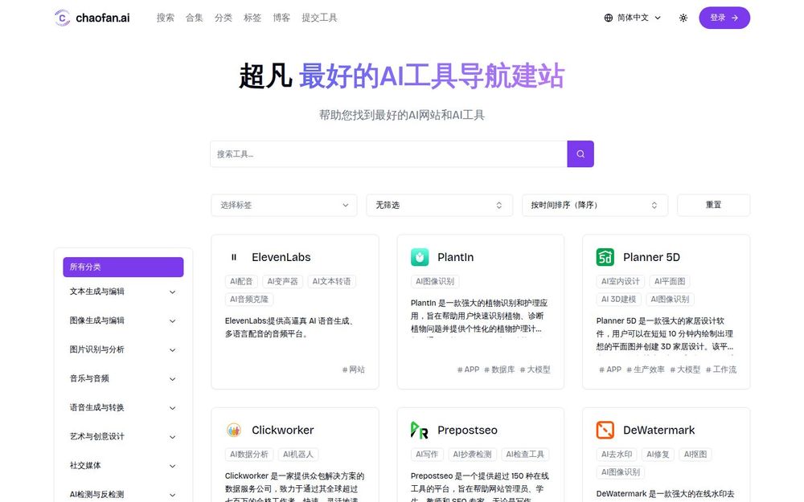This screenshot has height=502, width=804.
Task: Click the #网站 hashtag on ElevenLabs card
Action: tap(353, 369)
